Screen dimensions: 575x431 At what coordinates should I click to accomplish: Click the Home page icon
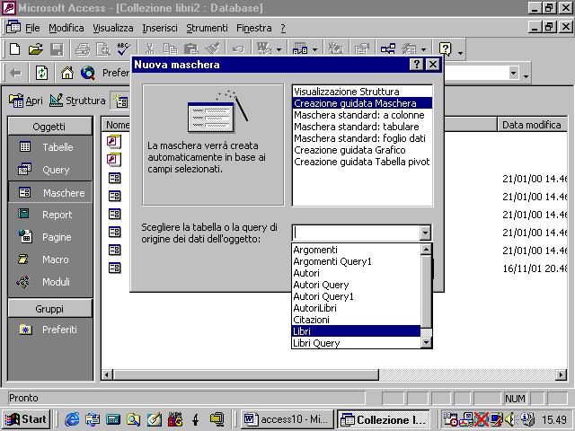[x=67, y=73]
